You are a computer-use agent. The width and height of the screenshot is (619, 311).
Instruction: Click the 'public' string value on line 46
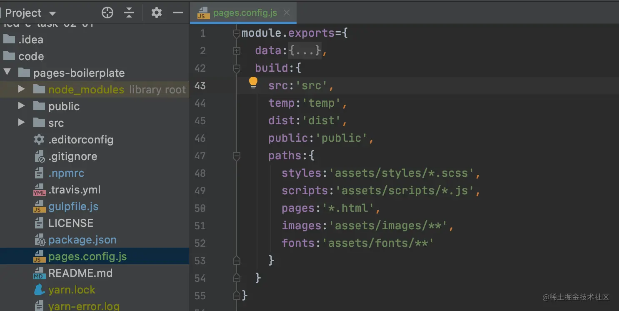pos(342,138)
